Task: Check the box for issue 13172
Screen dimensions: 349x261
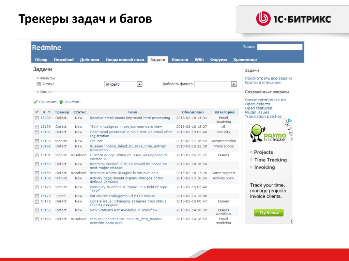Action: pyautogui.click(x=37, y=202)
